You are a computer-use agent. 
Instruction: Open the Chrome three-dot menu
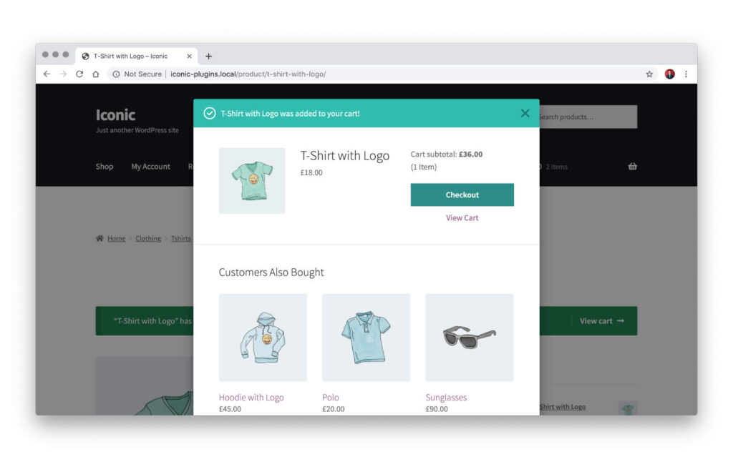[x=686, y=74]
